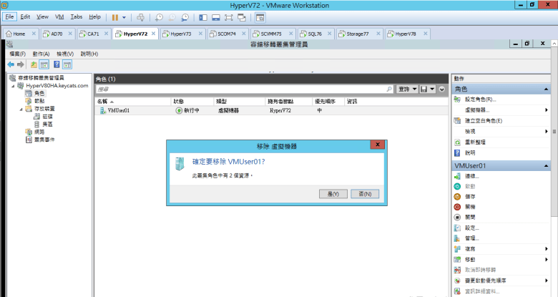The width and height of the screenshot is (558, 297).
Task: Click the 儲存 (save) orange icon
Action: click(x=458, y=196)
